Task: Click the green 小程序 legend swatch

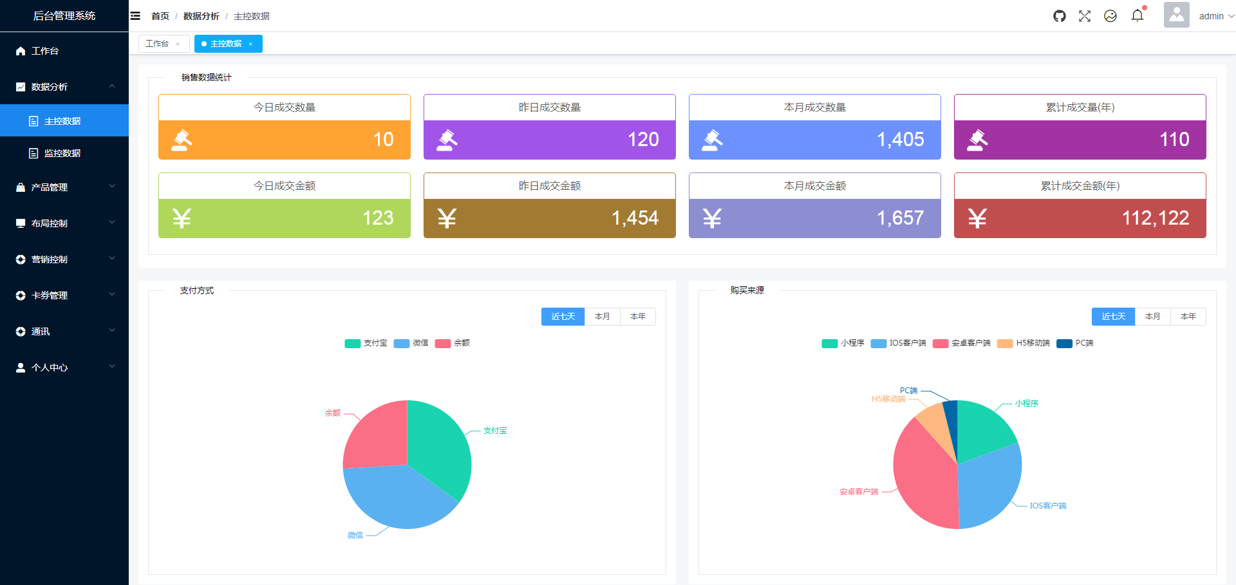Action: pos(828,343)
